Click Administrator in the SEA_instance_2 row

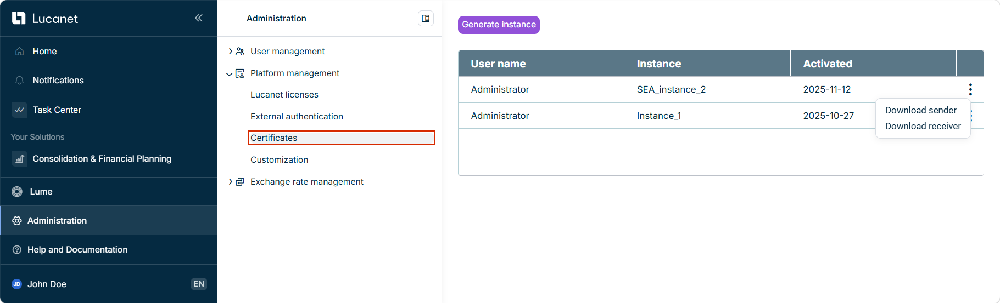click(500, 89)
